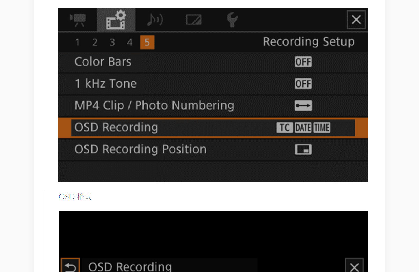Go to menu page 2
Screen dimensions: 419x272
(x=95, y=43)
